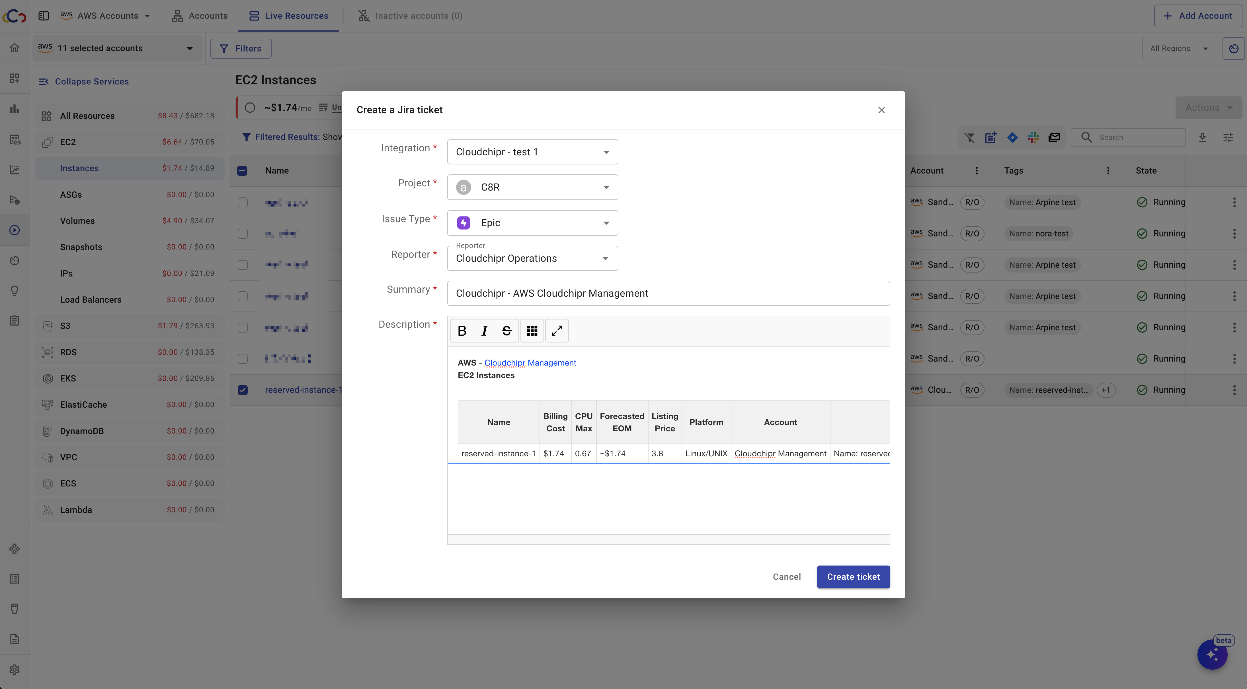1247x689 pixels.
Task: Change Issue Type from Epic
Action: coord(532,223)
